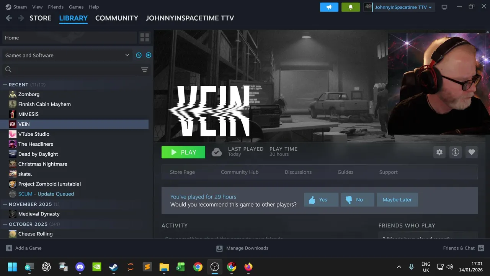Click the Big Picture mode monitor icon

444,7
